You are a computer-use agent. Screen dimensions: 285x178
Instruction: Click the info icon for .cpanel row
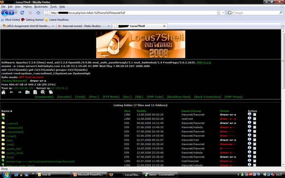pyautogui.click(x=249, y=123)
